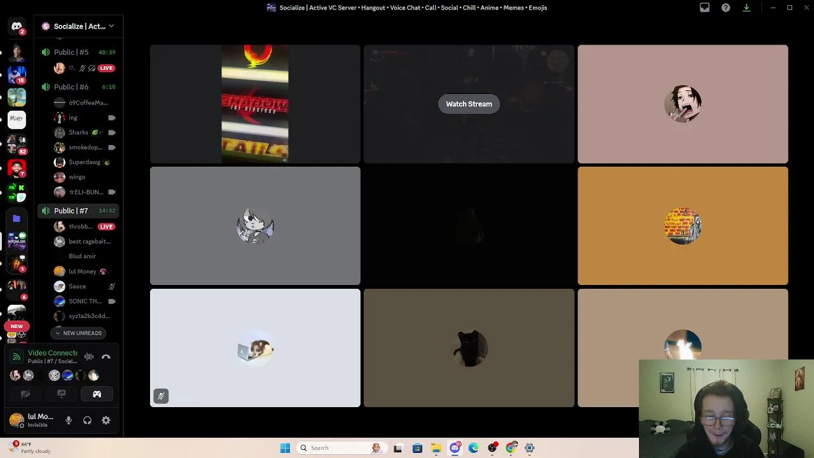814x458 pixels.
Task: Select user Sharks in voice list
Action: [x=84, y=132]
